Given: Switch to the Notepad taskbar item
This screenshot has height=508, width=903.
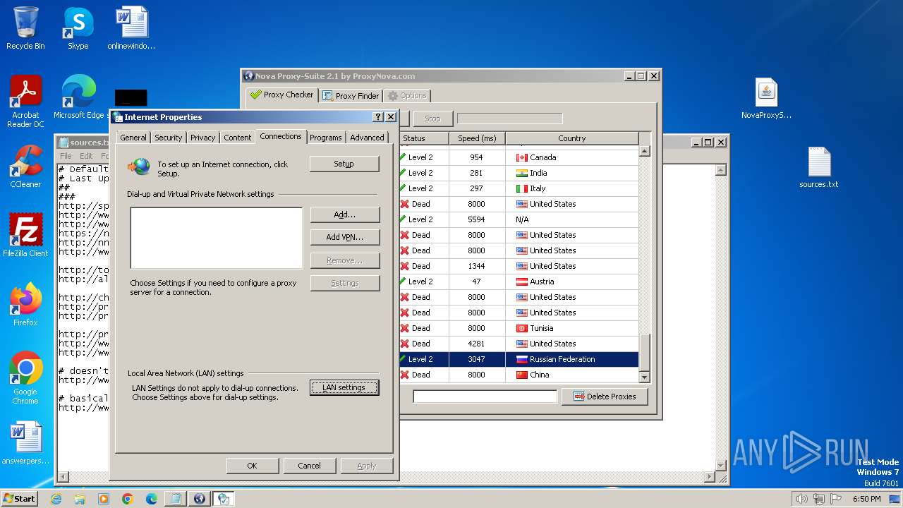Looking at the screenshot, I should (176, 499).
